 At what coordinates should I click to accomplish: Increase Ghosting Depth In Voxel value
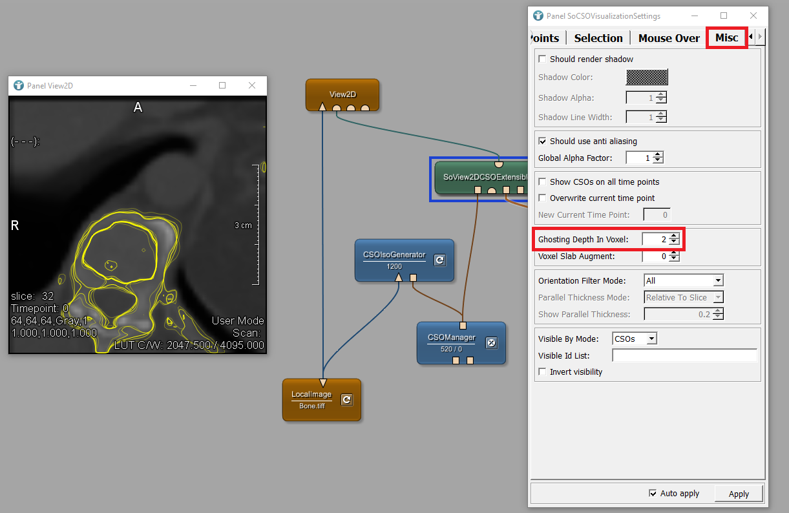pyautogui.click(x=674, y=236)
